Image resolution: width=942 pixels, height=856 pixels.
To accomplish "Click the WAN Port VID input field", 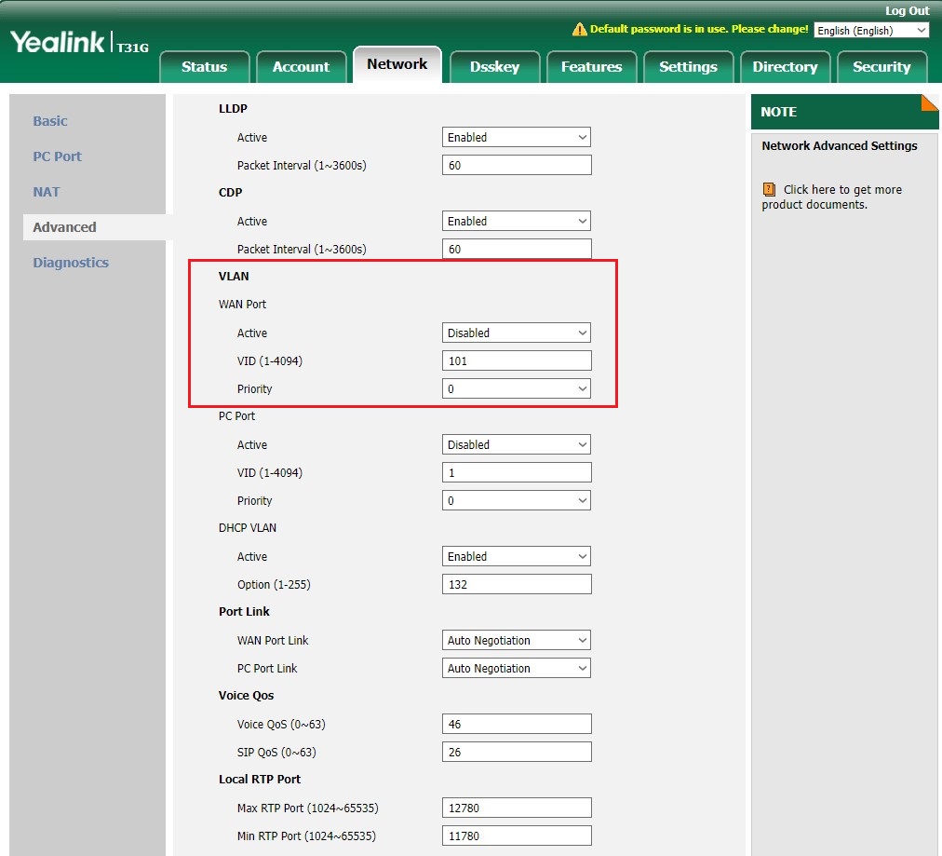I will coord(517,360).
